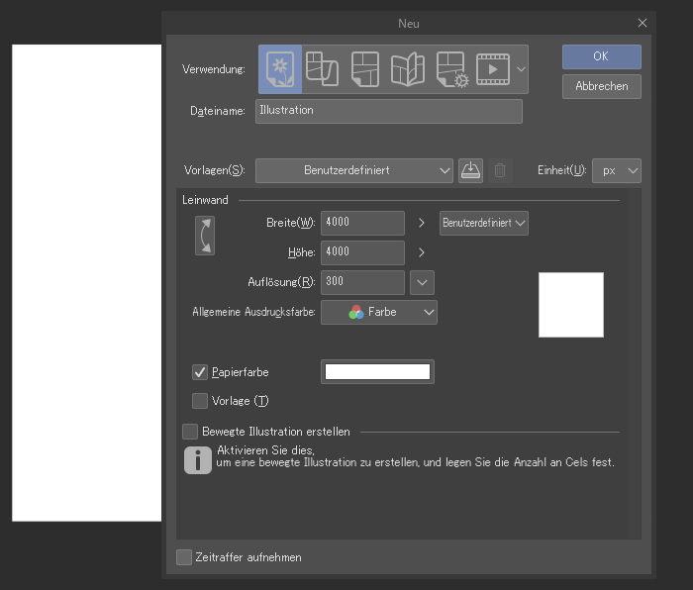The image size is (693, 590).
Task: Toggle the Papierfarbe checkbox
Action: click(200, 372)
